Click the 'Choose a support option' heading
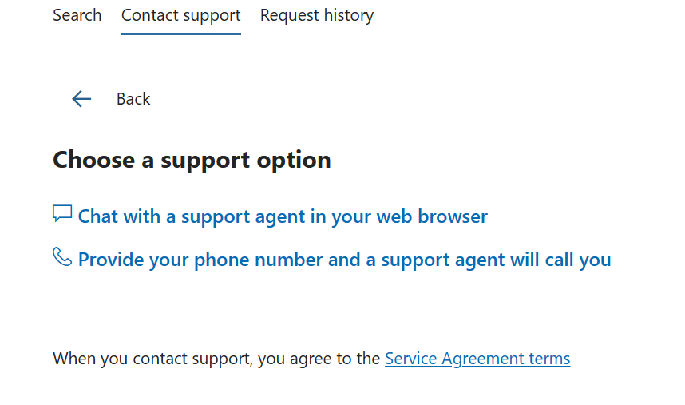 pyautogui.click(x=192, y=160)
